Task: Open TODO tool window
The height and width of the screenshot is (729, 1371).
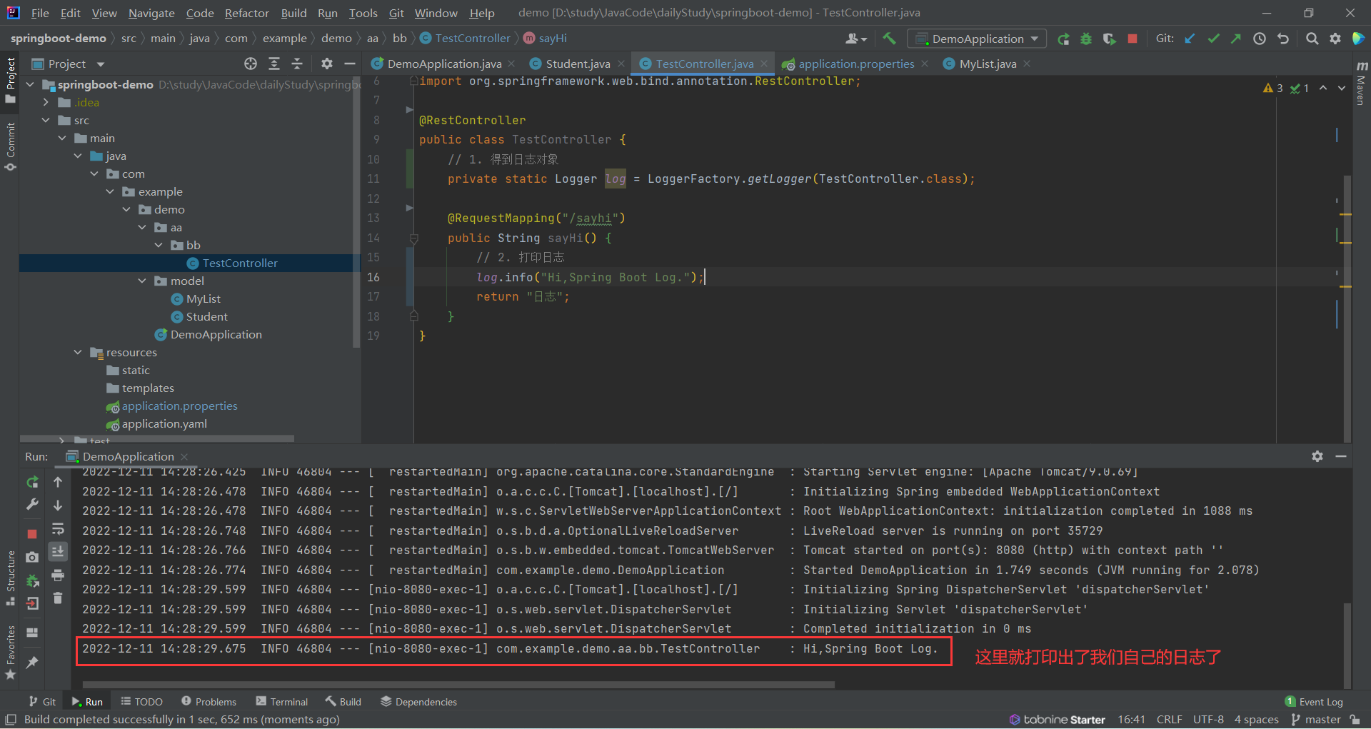Action: 141,702
